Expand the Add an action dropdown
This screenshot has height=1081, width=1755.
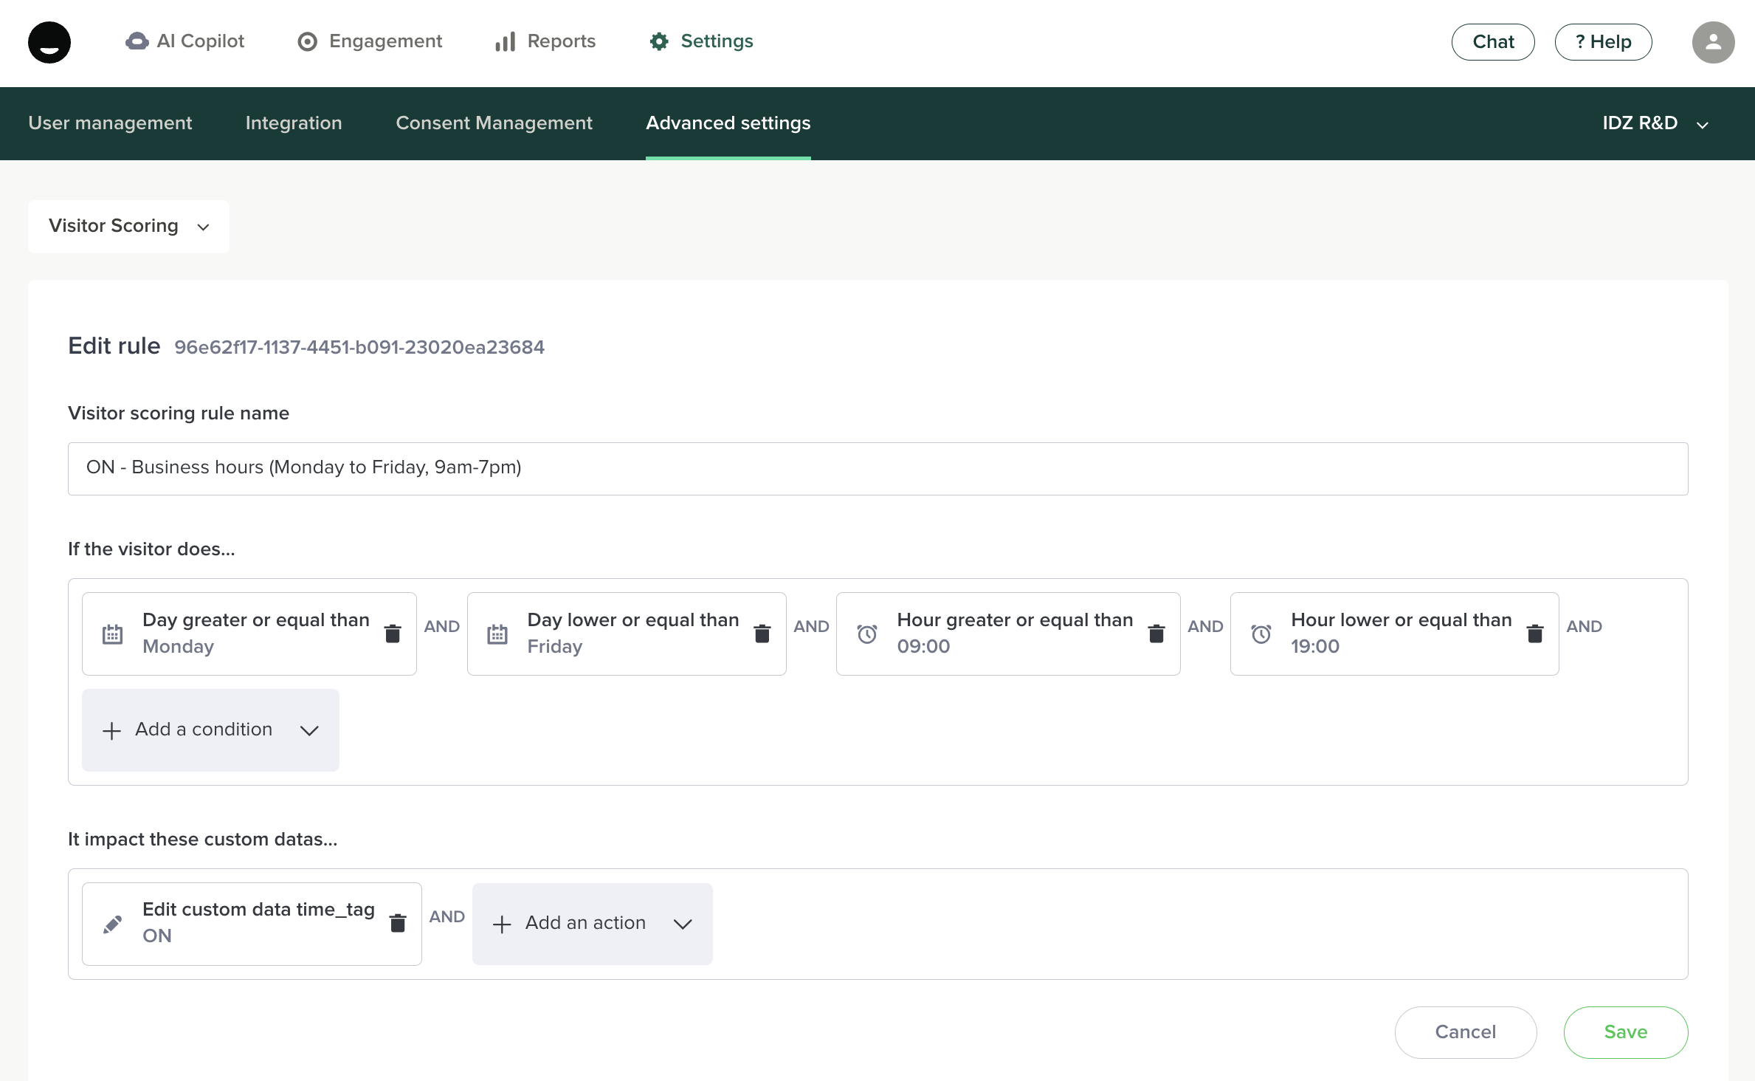[592, 924]
